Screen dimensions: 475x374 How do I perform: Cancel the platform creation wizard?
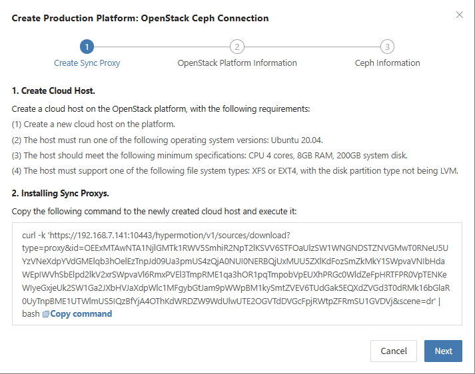coord(394,351)
